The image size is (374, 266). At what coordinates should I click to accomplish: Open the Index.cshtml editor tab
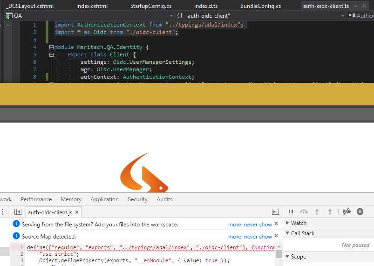[x=92, y=6]
